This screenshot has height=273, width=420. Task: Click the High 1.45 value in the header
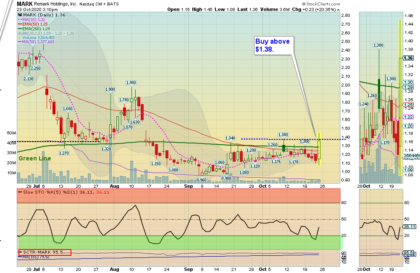tap(202, 9)
